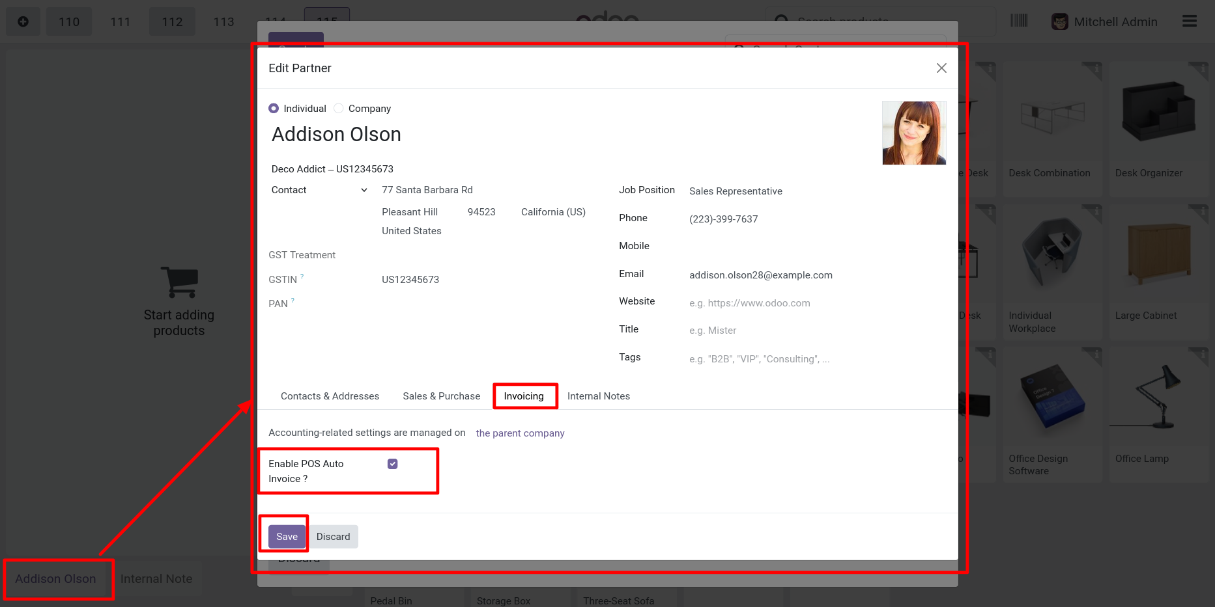Switch to Internal Notes tab

coord(599,396)
